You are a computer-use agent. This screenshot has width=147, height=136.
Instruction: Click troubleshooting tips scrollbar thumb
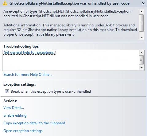click(141, 60)
